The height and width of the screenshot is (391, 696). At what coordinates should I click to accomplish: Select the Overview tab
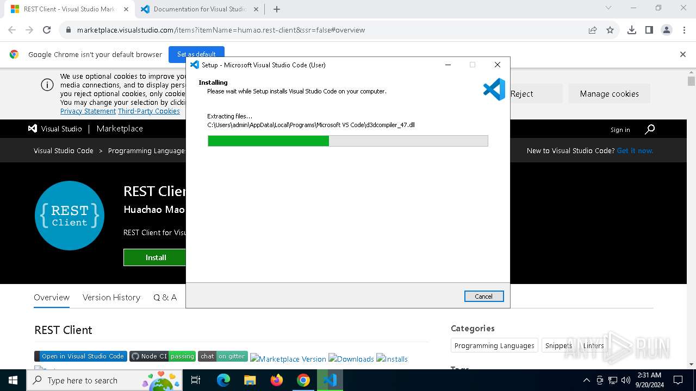(x=52, y=297)
